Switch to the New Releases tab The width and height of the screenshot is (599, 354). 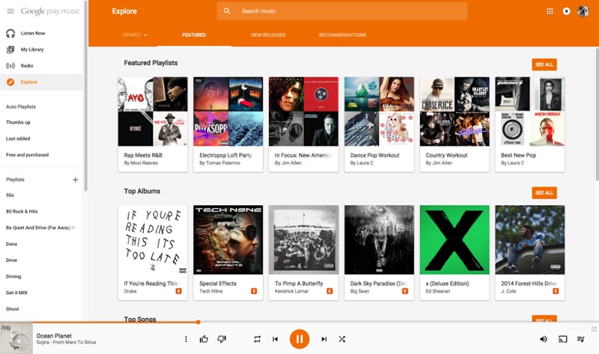pos(268,34)
